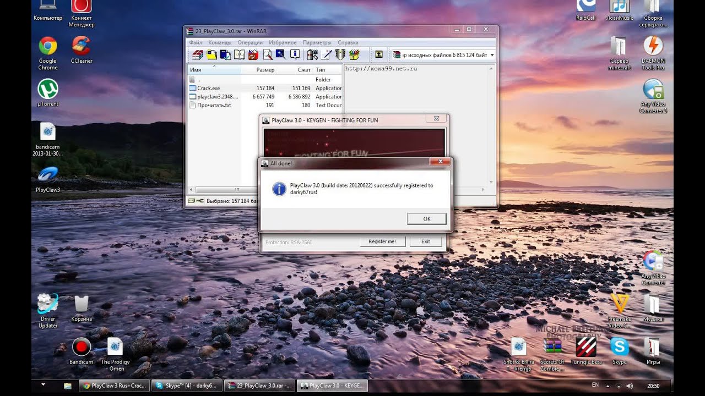
Task: Click the Find toolbar icon with magnifier
Action: (267, 54)
